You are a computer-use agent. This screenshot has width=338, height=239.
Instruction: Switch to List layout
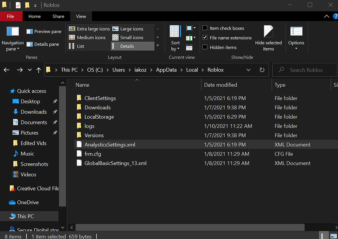pyautogui.click(x=76, y=46)
